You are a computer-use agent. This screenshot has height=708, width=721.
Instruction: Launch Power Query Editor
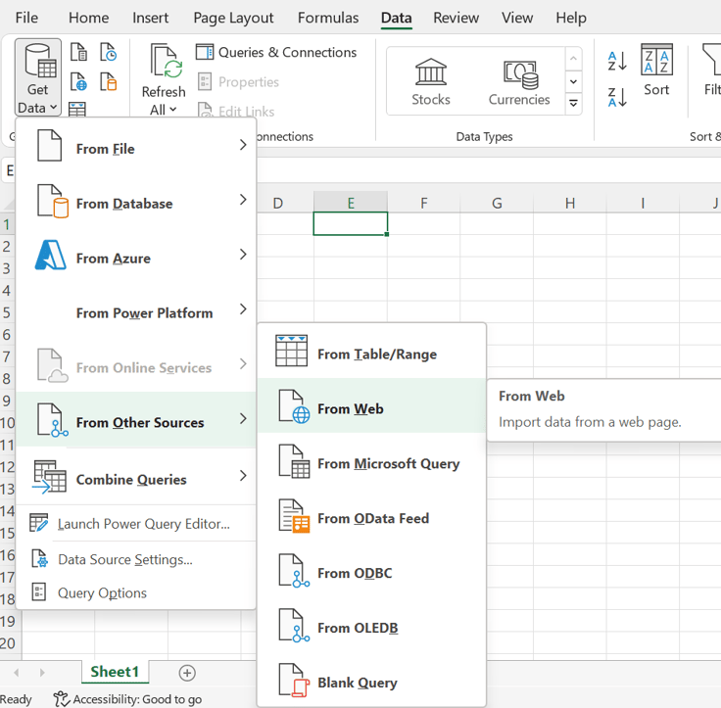pyautogui.click(x=143, y=524)
